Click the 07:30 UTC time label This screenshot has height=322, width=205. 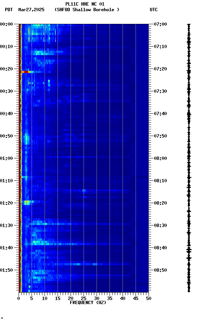coord(160,91)
